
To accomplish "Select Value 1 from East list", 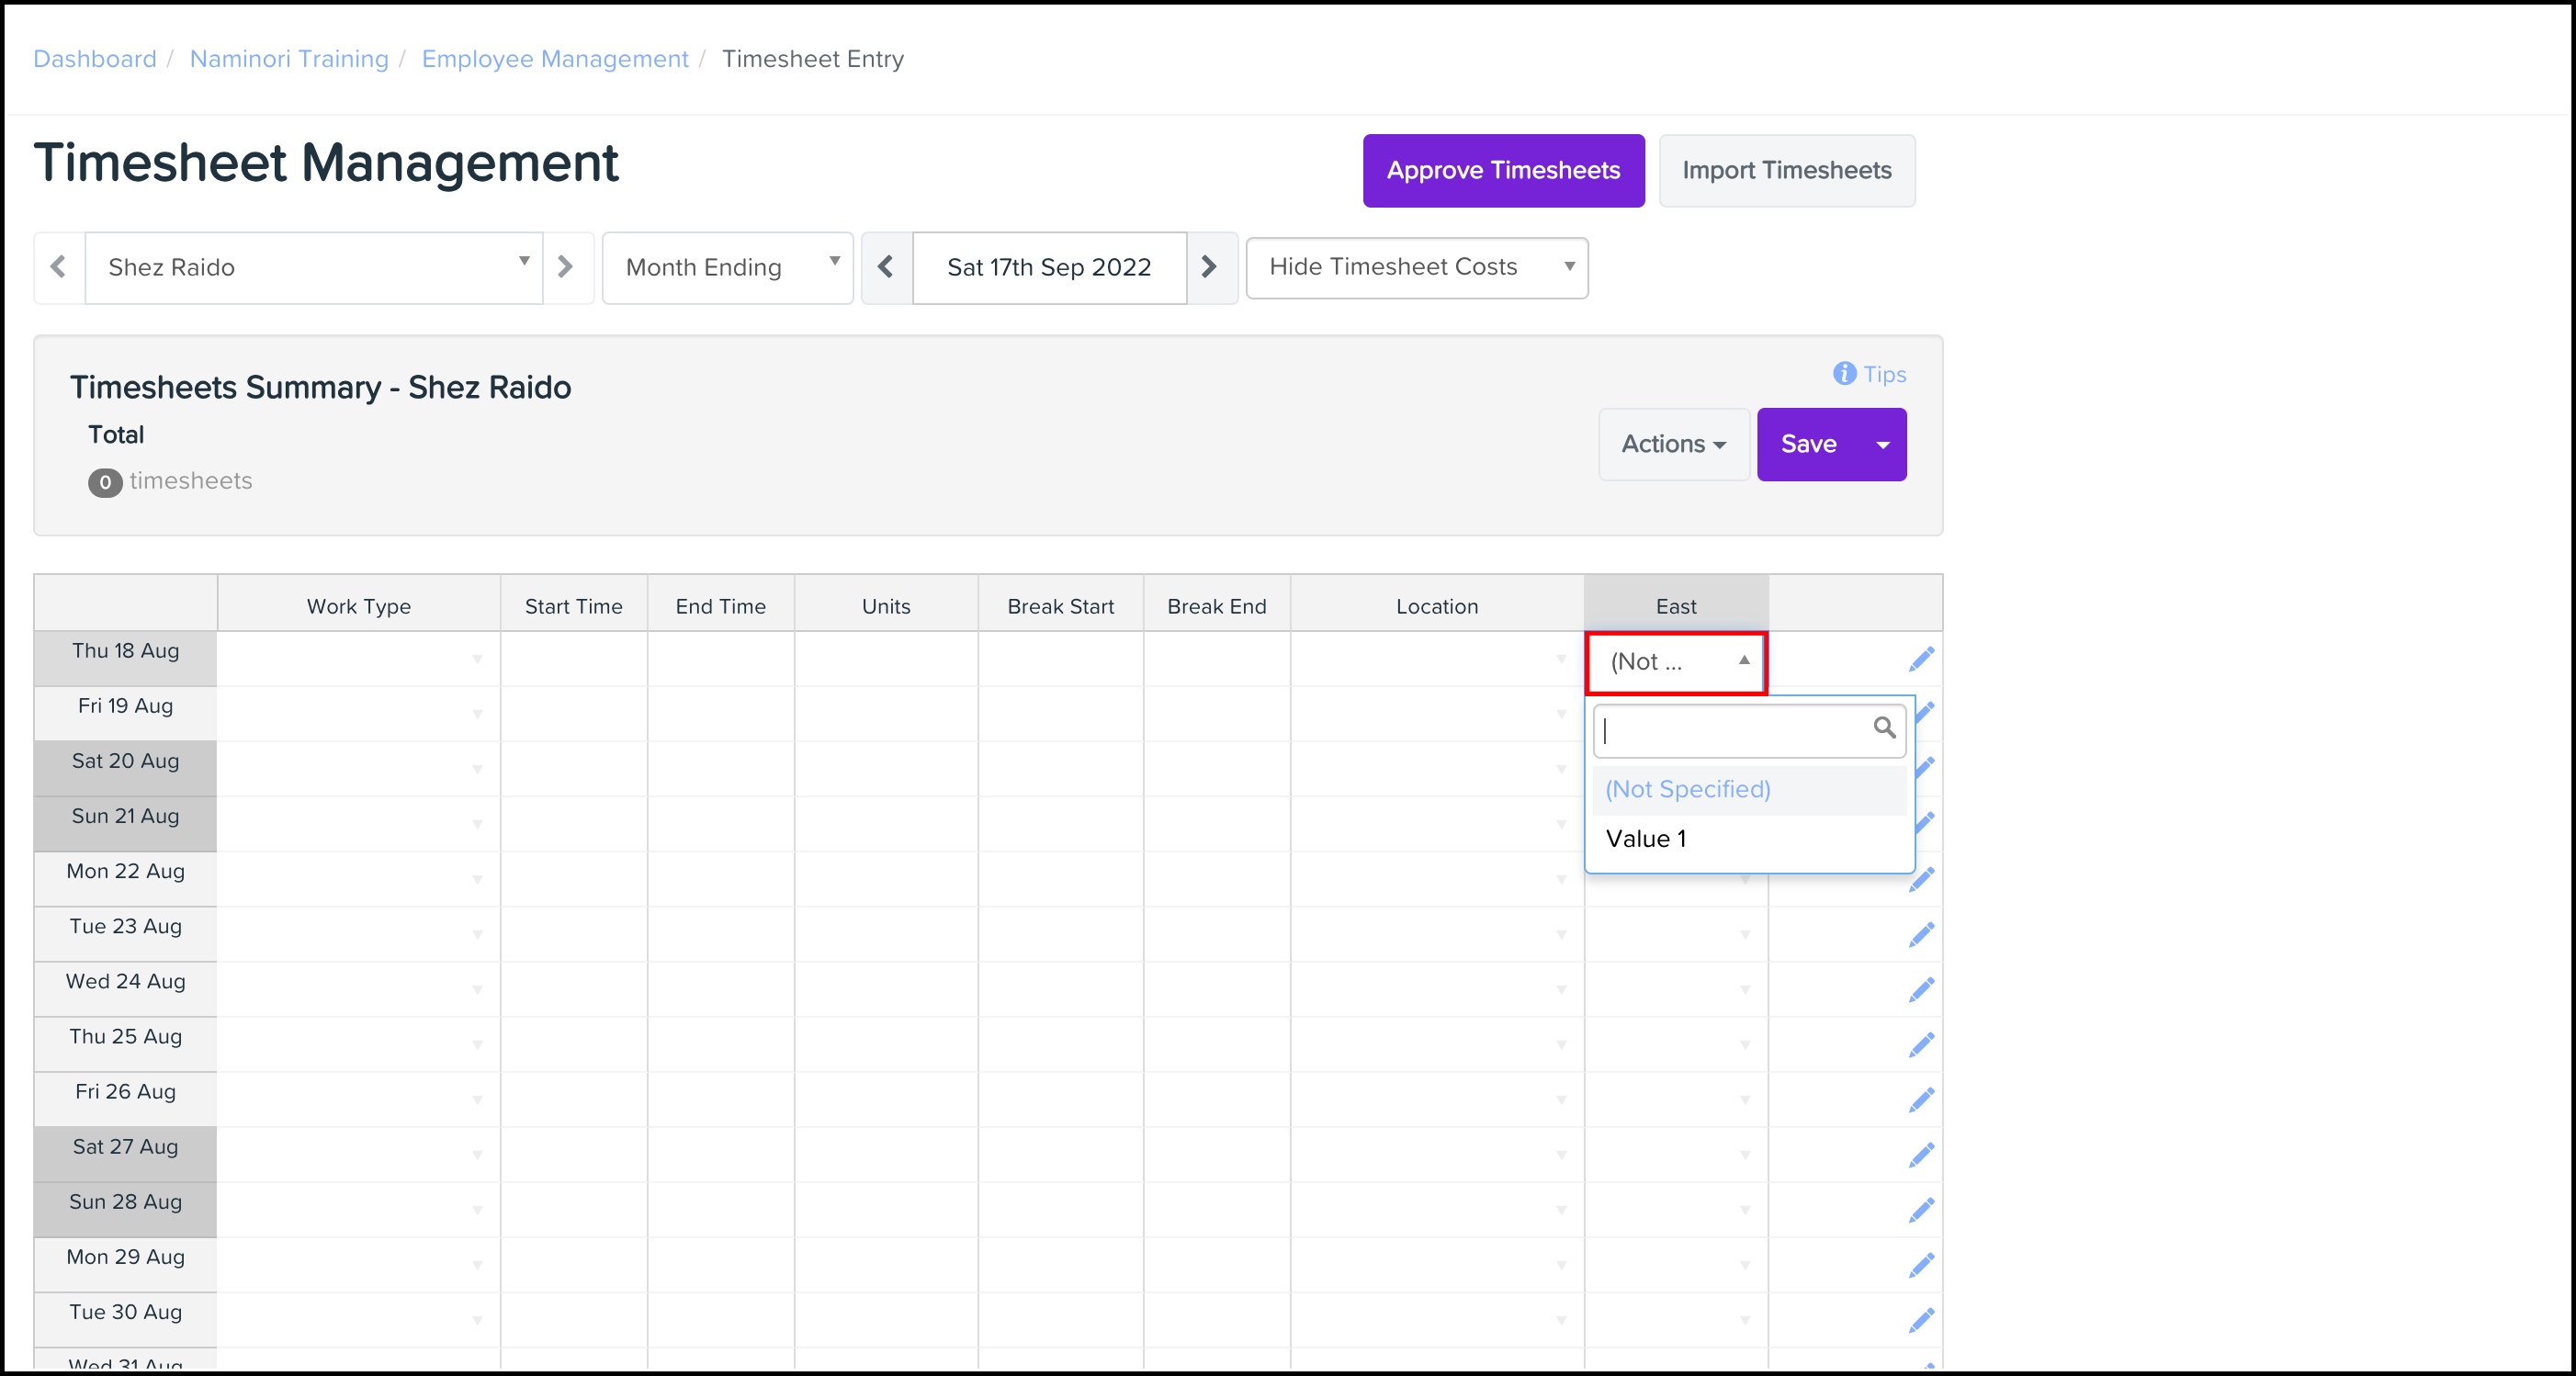I will point(1647,839).
